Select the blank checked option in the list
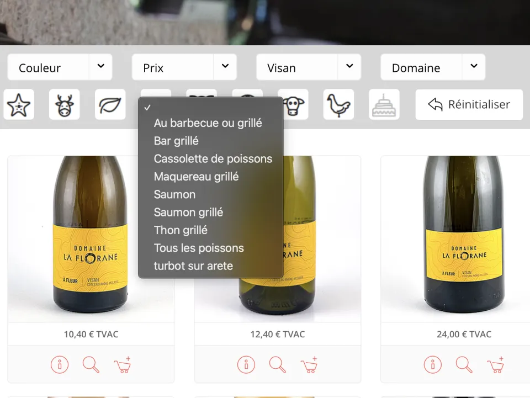This screenshot has width=530, height=398. click(x=210, y=108)
